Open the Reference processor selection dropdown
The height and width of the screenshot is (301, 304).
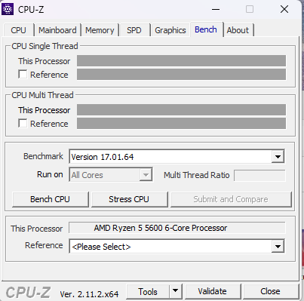point(278,247)
